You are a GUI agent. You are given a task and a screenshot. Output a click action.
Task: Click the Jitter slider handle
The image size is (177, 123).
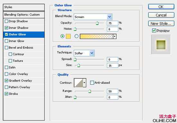point(75,97)
